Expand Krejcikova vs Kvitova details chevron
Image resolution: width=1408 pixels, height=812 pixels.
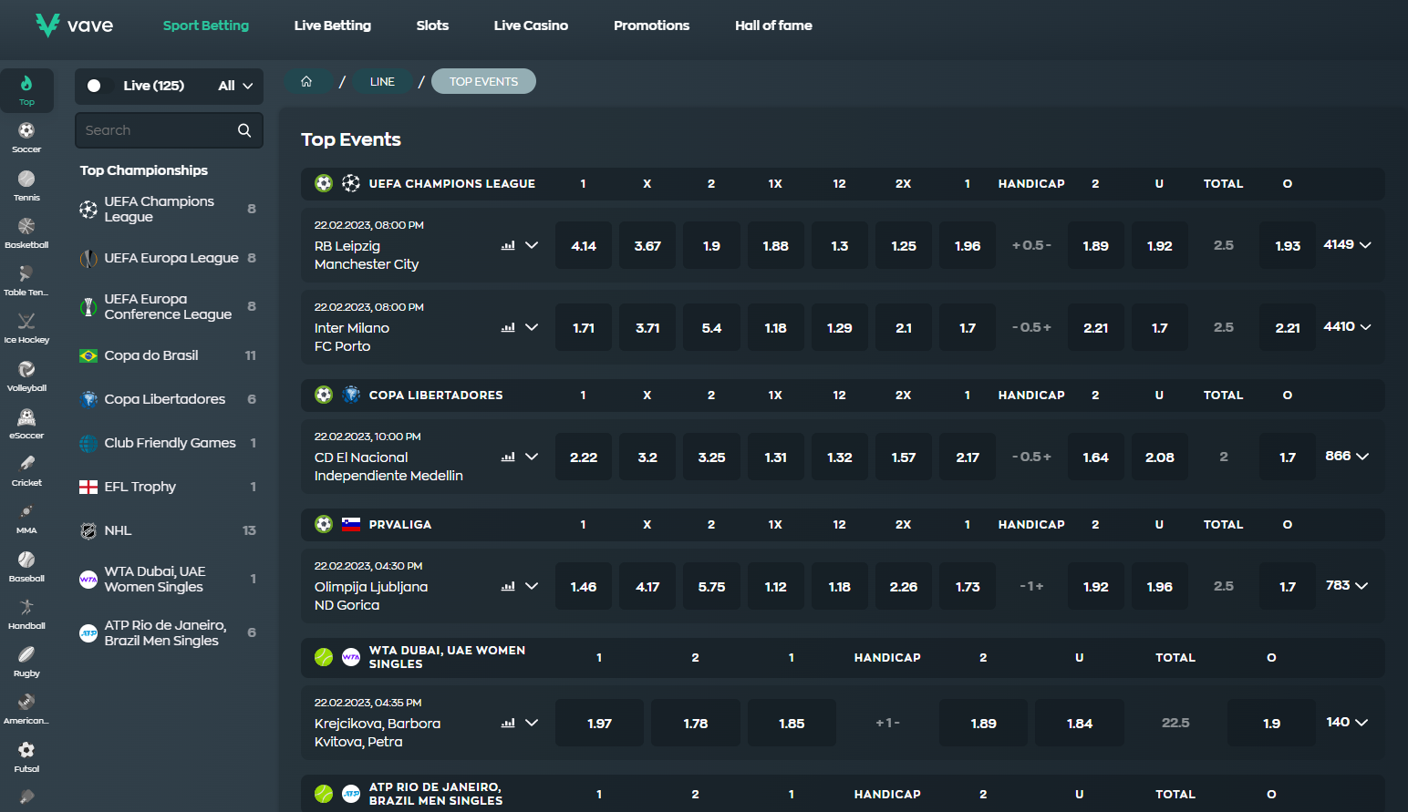(532, 724)
